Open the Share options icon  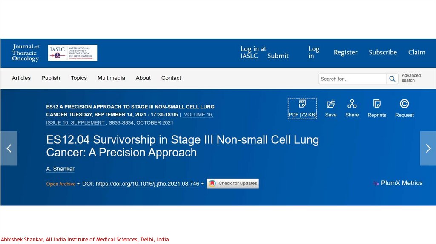(x=352, y=104)
